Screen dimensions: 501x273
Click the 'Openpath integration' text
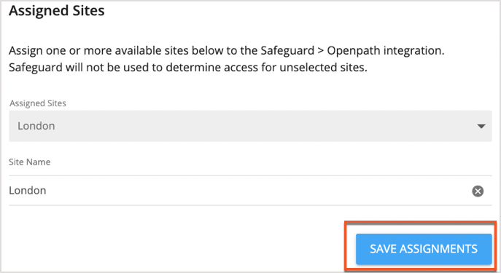[x=386, y=50]
